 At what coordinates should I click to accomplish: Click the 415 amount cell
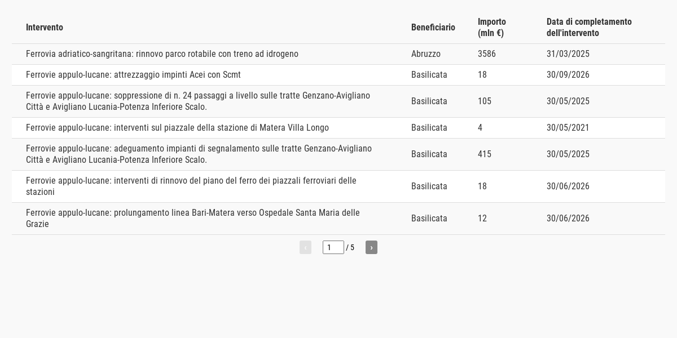tap(485, 154)
